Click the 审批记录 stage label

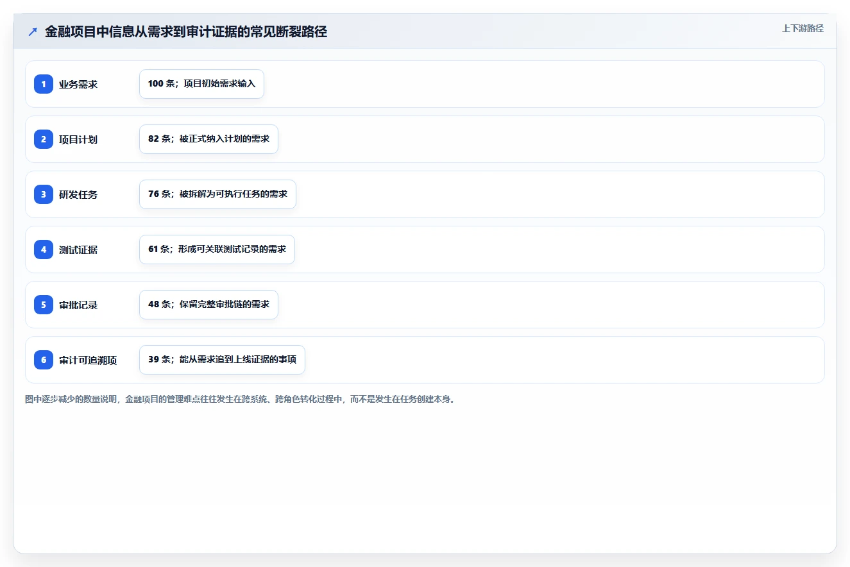[x=78, y=305]
